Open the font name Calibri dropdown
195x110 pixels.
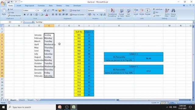(x=36, y=10)
